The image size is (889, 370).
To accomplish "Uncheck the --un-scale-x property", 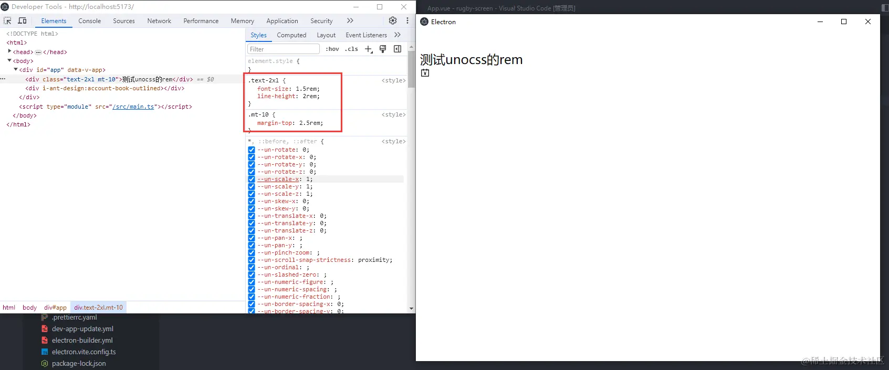I will coord(252,179).
